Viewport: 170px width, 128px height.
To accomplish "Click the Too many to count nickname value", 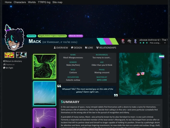I will tap(102, 58).
